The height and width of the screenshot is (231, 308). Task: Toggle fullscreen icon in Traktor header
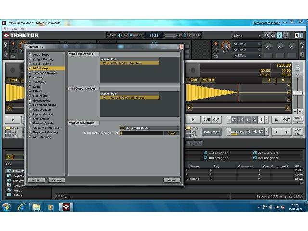pyautogui.click(x=286, y=35)
